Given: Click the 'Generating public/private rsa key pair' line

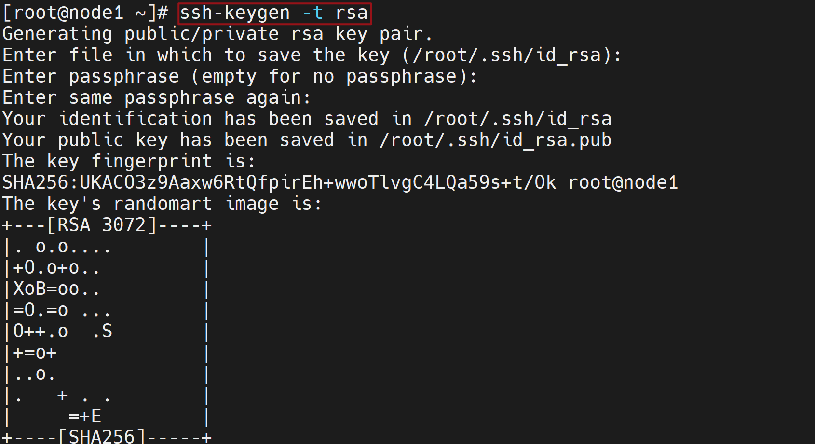Looking at the screenshot, I should pos(217,34).
